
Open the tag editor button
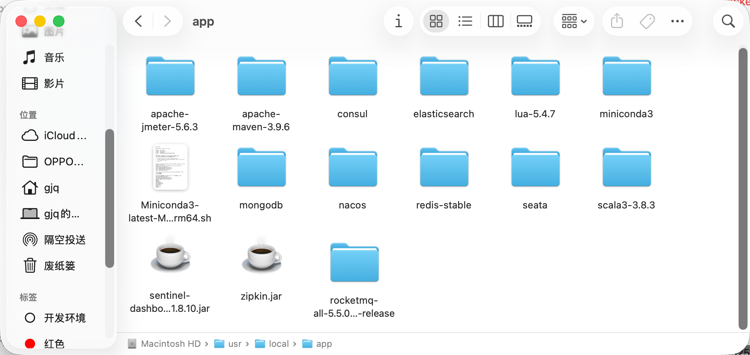click(x=647, y=21)
